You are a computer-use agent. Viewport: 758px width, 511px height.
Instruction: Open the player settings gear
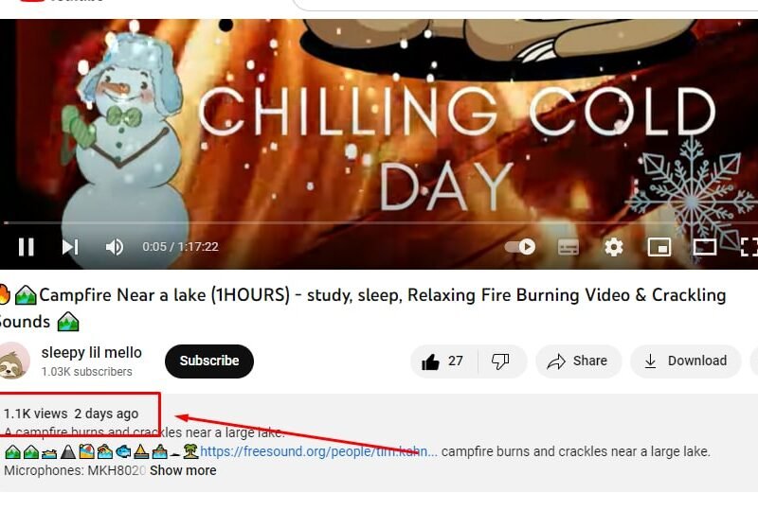[x=613, y=247]
